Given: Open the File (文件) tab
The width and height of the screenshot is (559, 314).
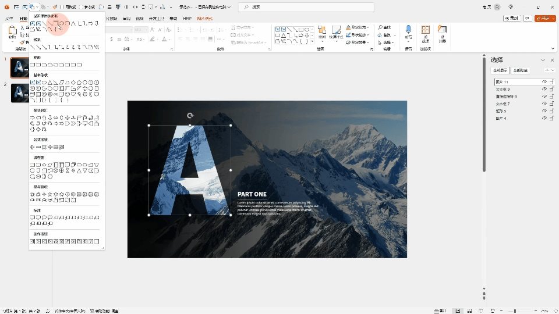Looking at the screenshot, I should [9, 19].
